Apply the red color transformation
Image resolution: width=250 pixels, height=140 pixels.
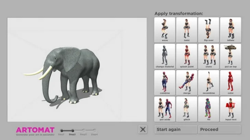coord(230,83)
